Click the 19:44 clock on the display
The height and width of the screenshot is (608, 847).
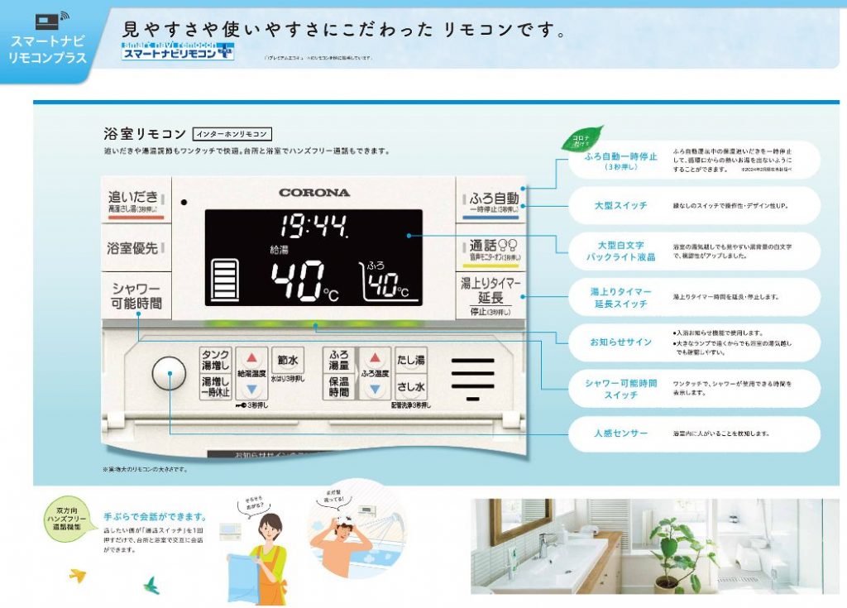(x=313, y=226)
